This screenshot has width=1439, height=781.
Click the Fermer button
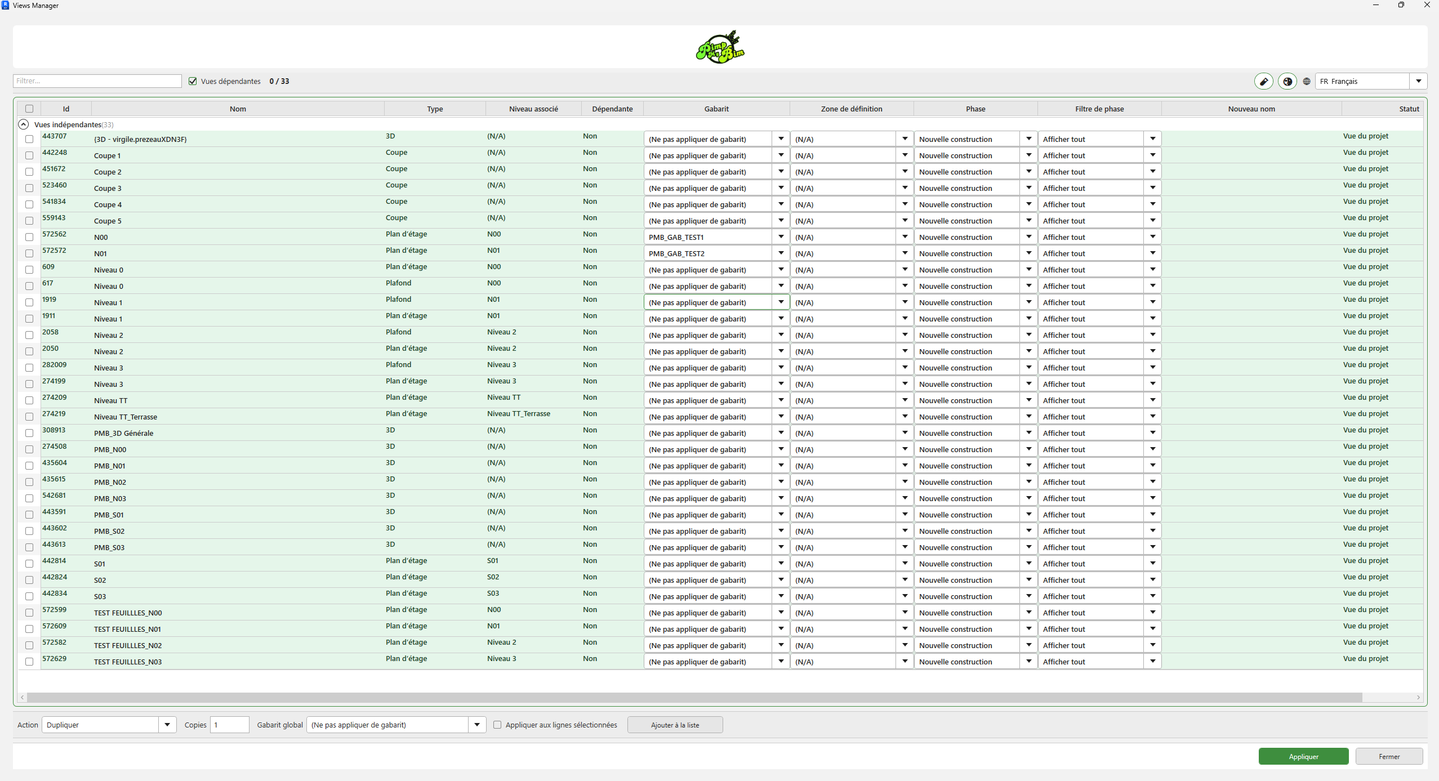[1389, 756]
